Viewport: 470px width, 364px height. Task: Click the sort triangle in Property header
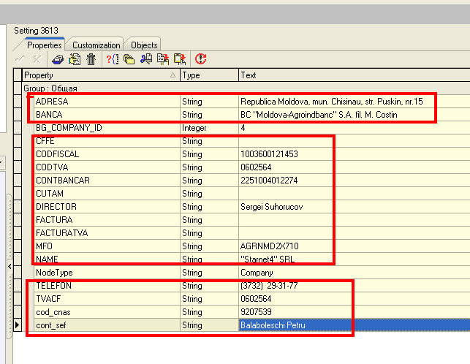[173, 75]
